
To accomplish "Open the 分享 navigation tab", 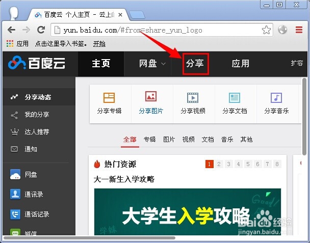I will tap(195, 64).
